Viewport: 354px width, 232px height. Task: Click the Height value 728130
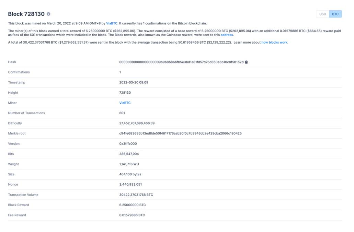[x=125, y=93]
